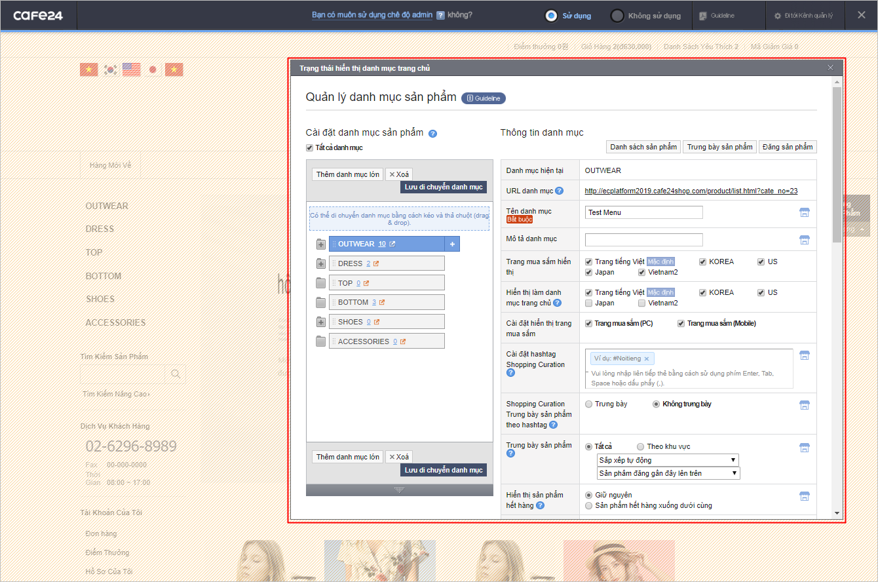Click the plus icon on OUTWEAR row
Viewport: 878px width, 582px height.
[x=452, y=244]
